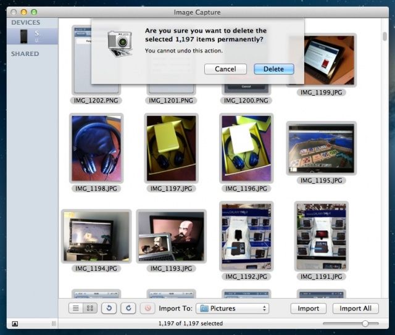
Task: Select the iPhone device in sidebar
Action: [x=29, y=36]
